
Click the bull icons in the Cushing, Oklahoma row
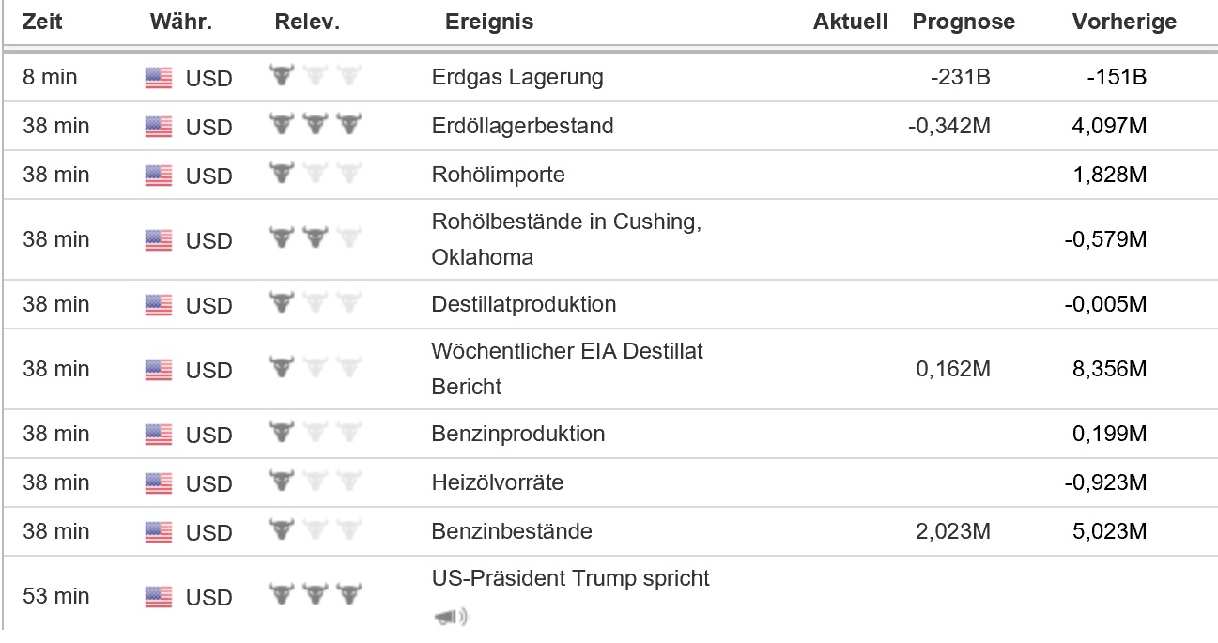point(316,239)
